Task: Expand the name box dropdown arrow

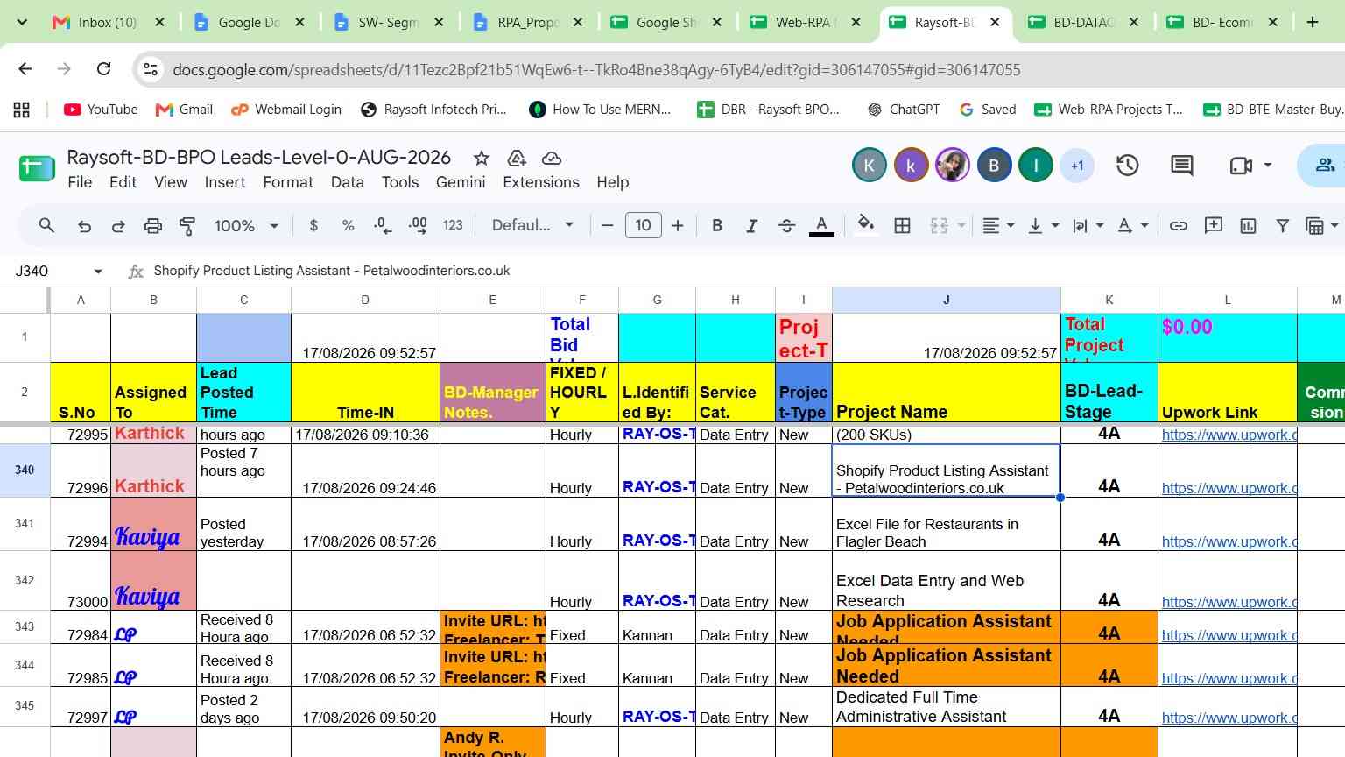Action: tap(98, 272)
